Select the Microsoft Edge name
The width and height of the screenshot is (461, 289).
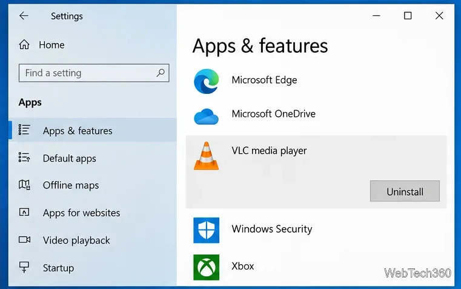[x=264, y=80]
